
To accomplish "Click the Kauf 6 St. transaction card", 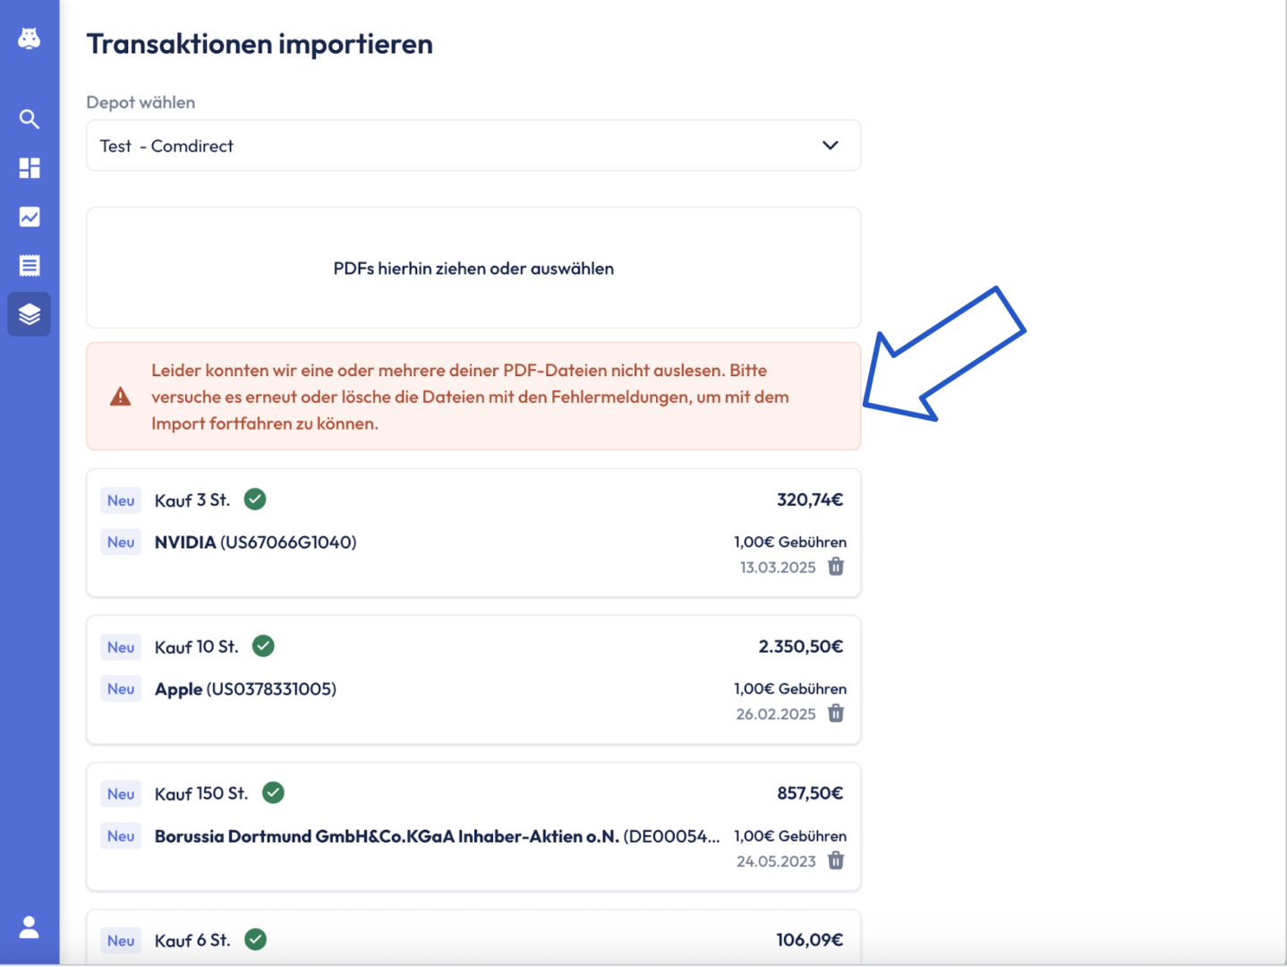I will click(473, 938).
